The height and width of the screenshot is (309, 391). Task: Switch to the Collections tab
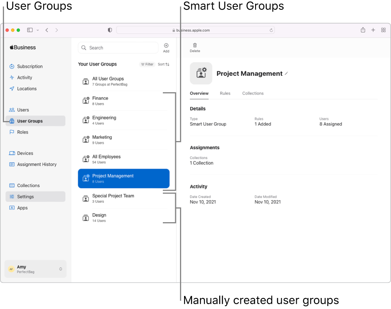[x=253, y=93]
